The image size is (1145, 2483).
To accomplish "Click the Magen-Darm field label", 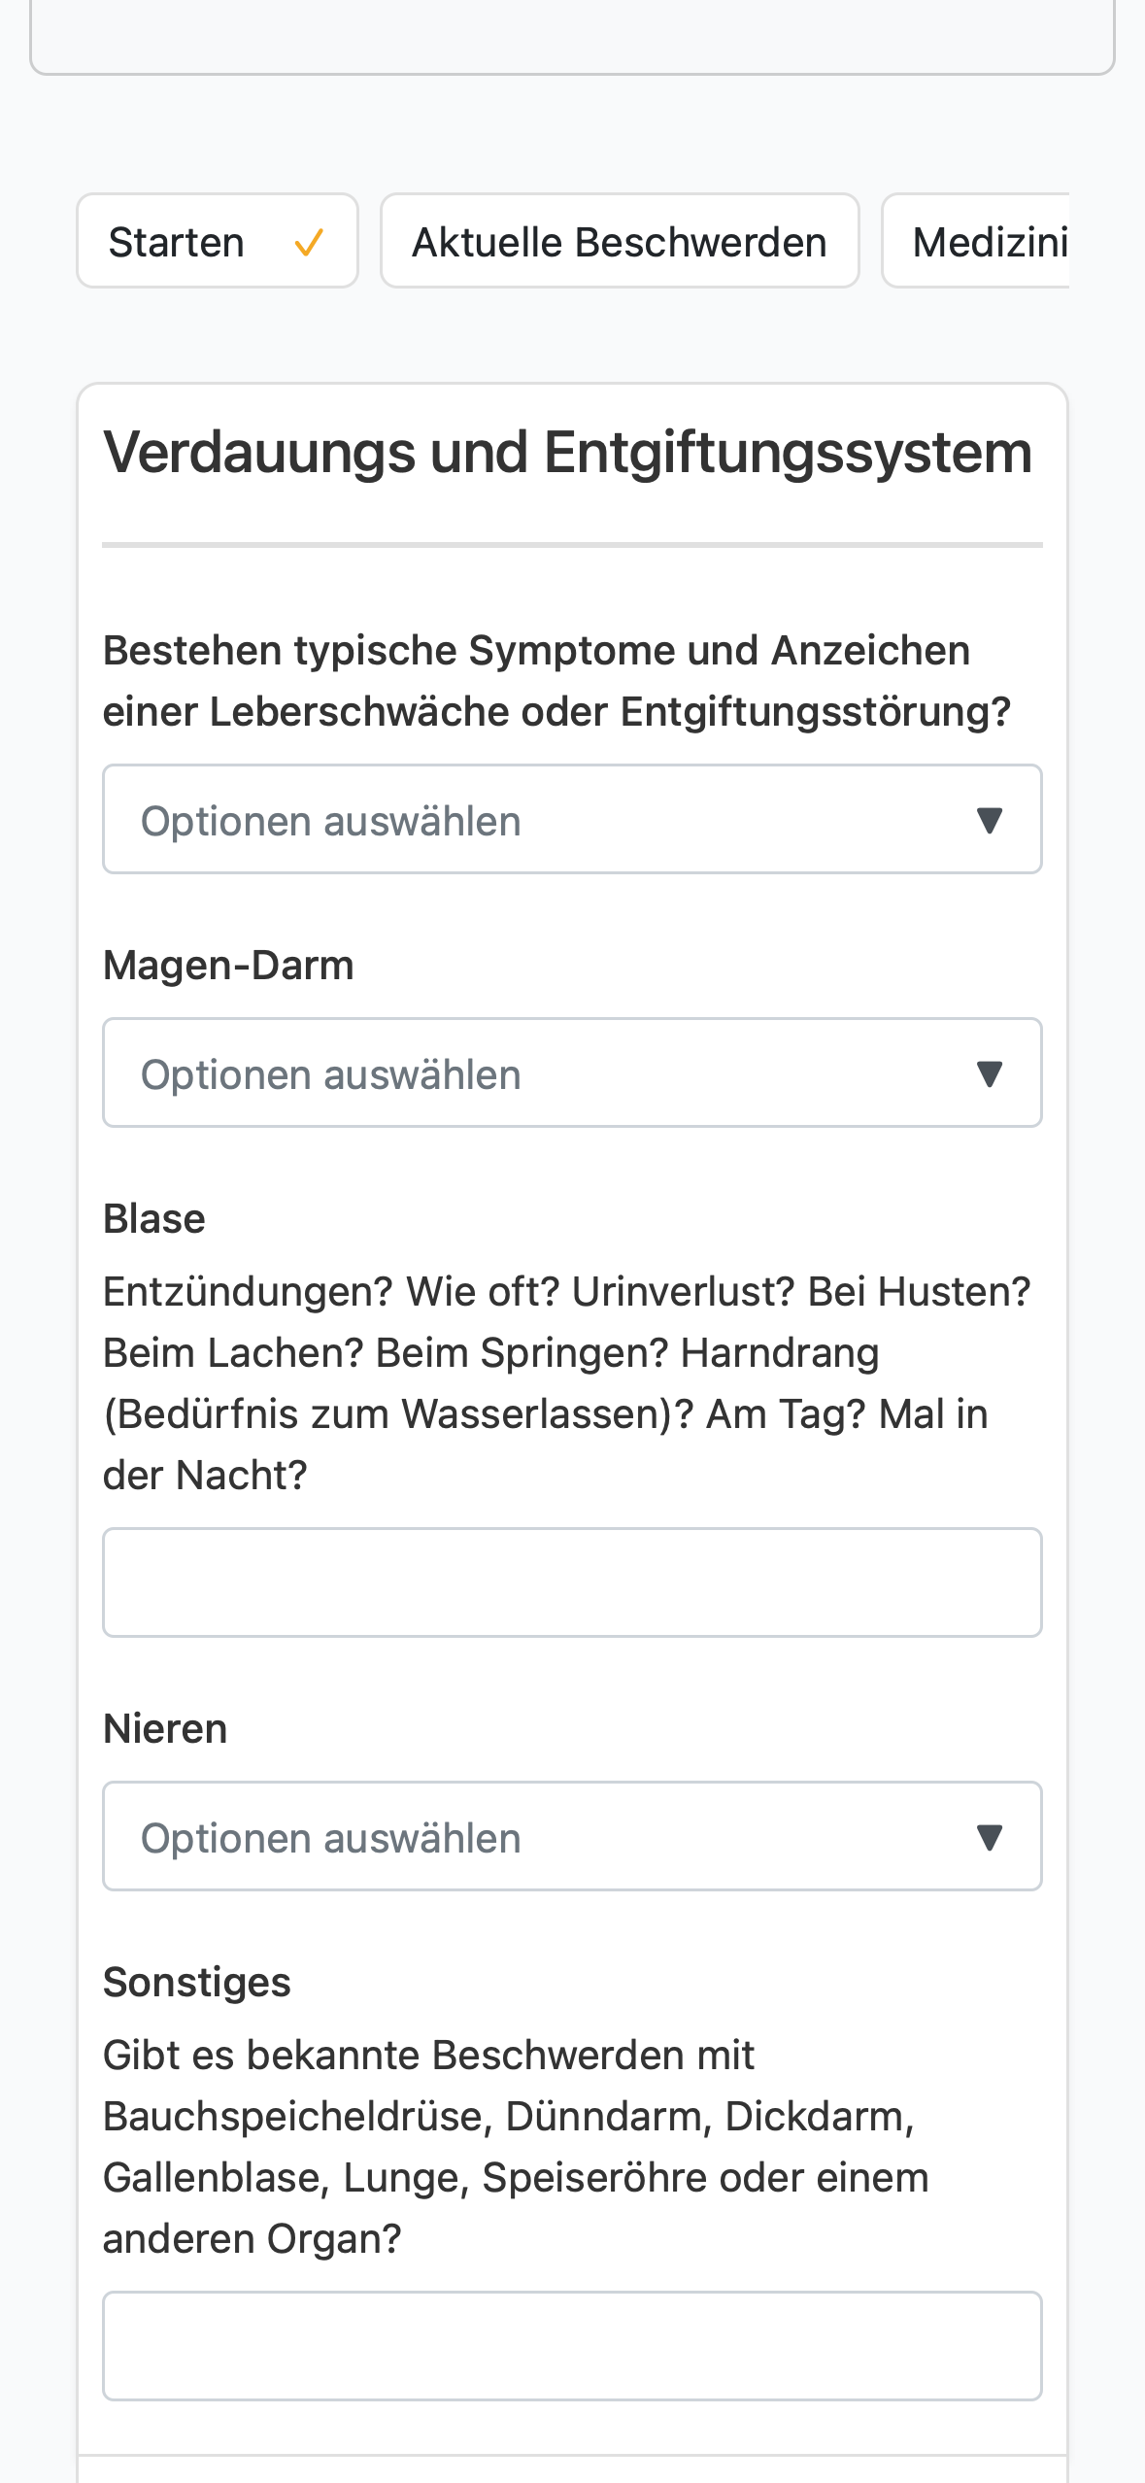I will pos(228,966).
